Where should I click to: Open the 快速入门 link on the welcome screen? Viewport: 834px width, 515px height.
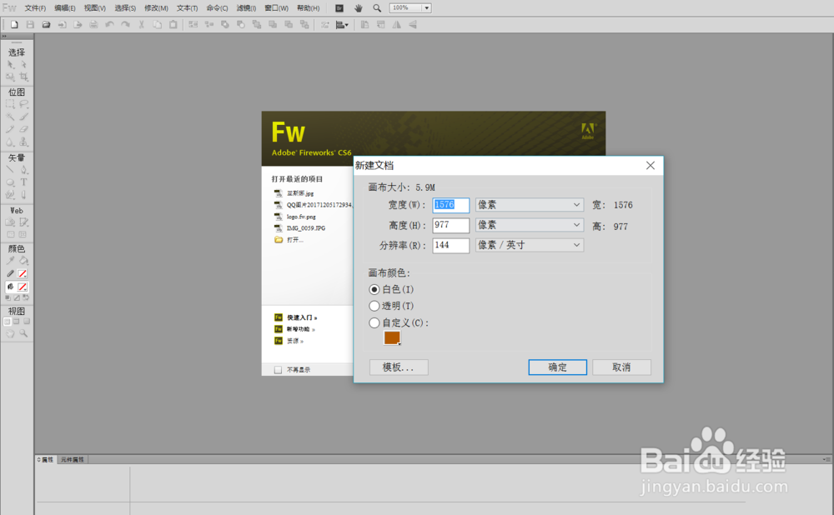click(x=302, y=317)
